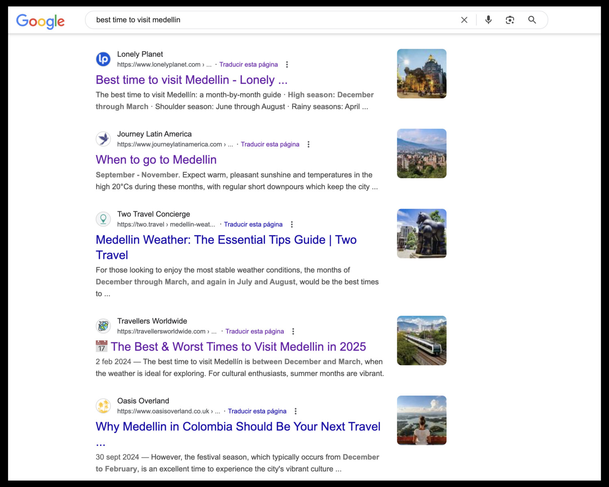Click the Lonely Planet favicon
Image resolution: width=609 pixels, height=487 pixels.
(103, 59)
